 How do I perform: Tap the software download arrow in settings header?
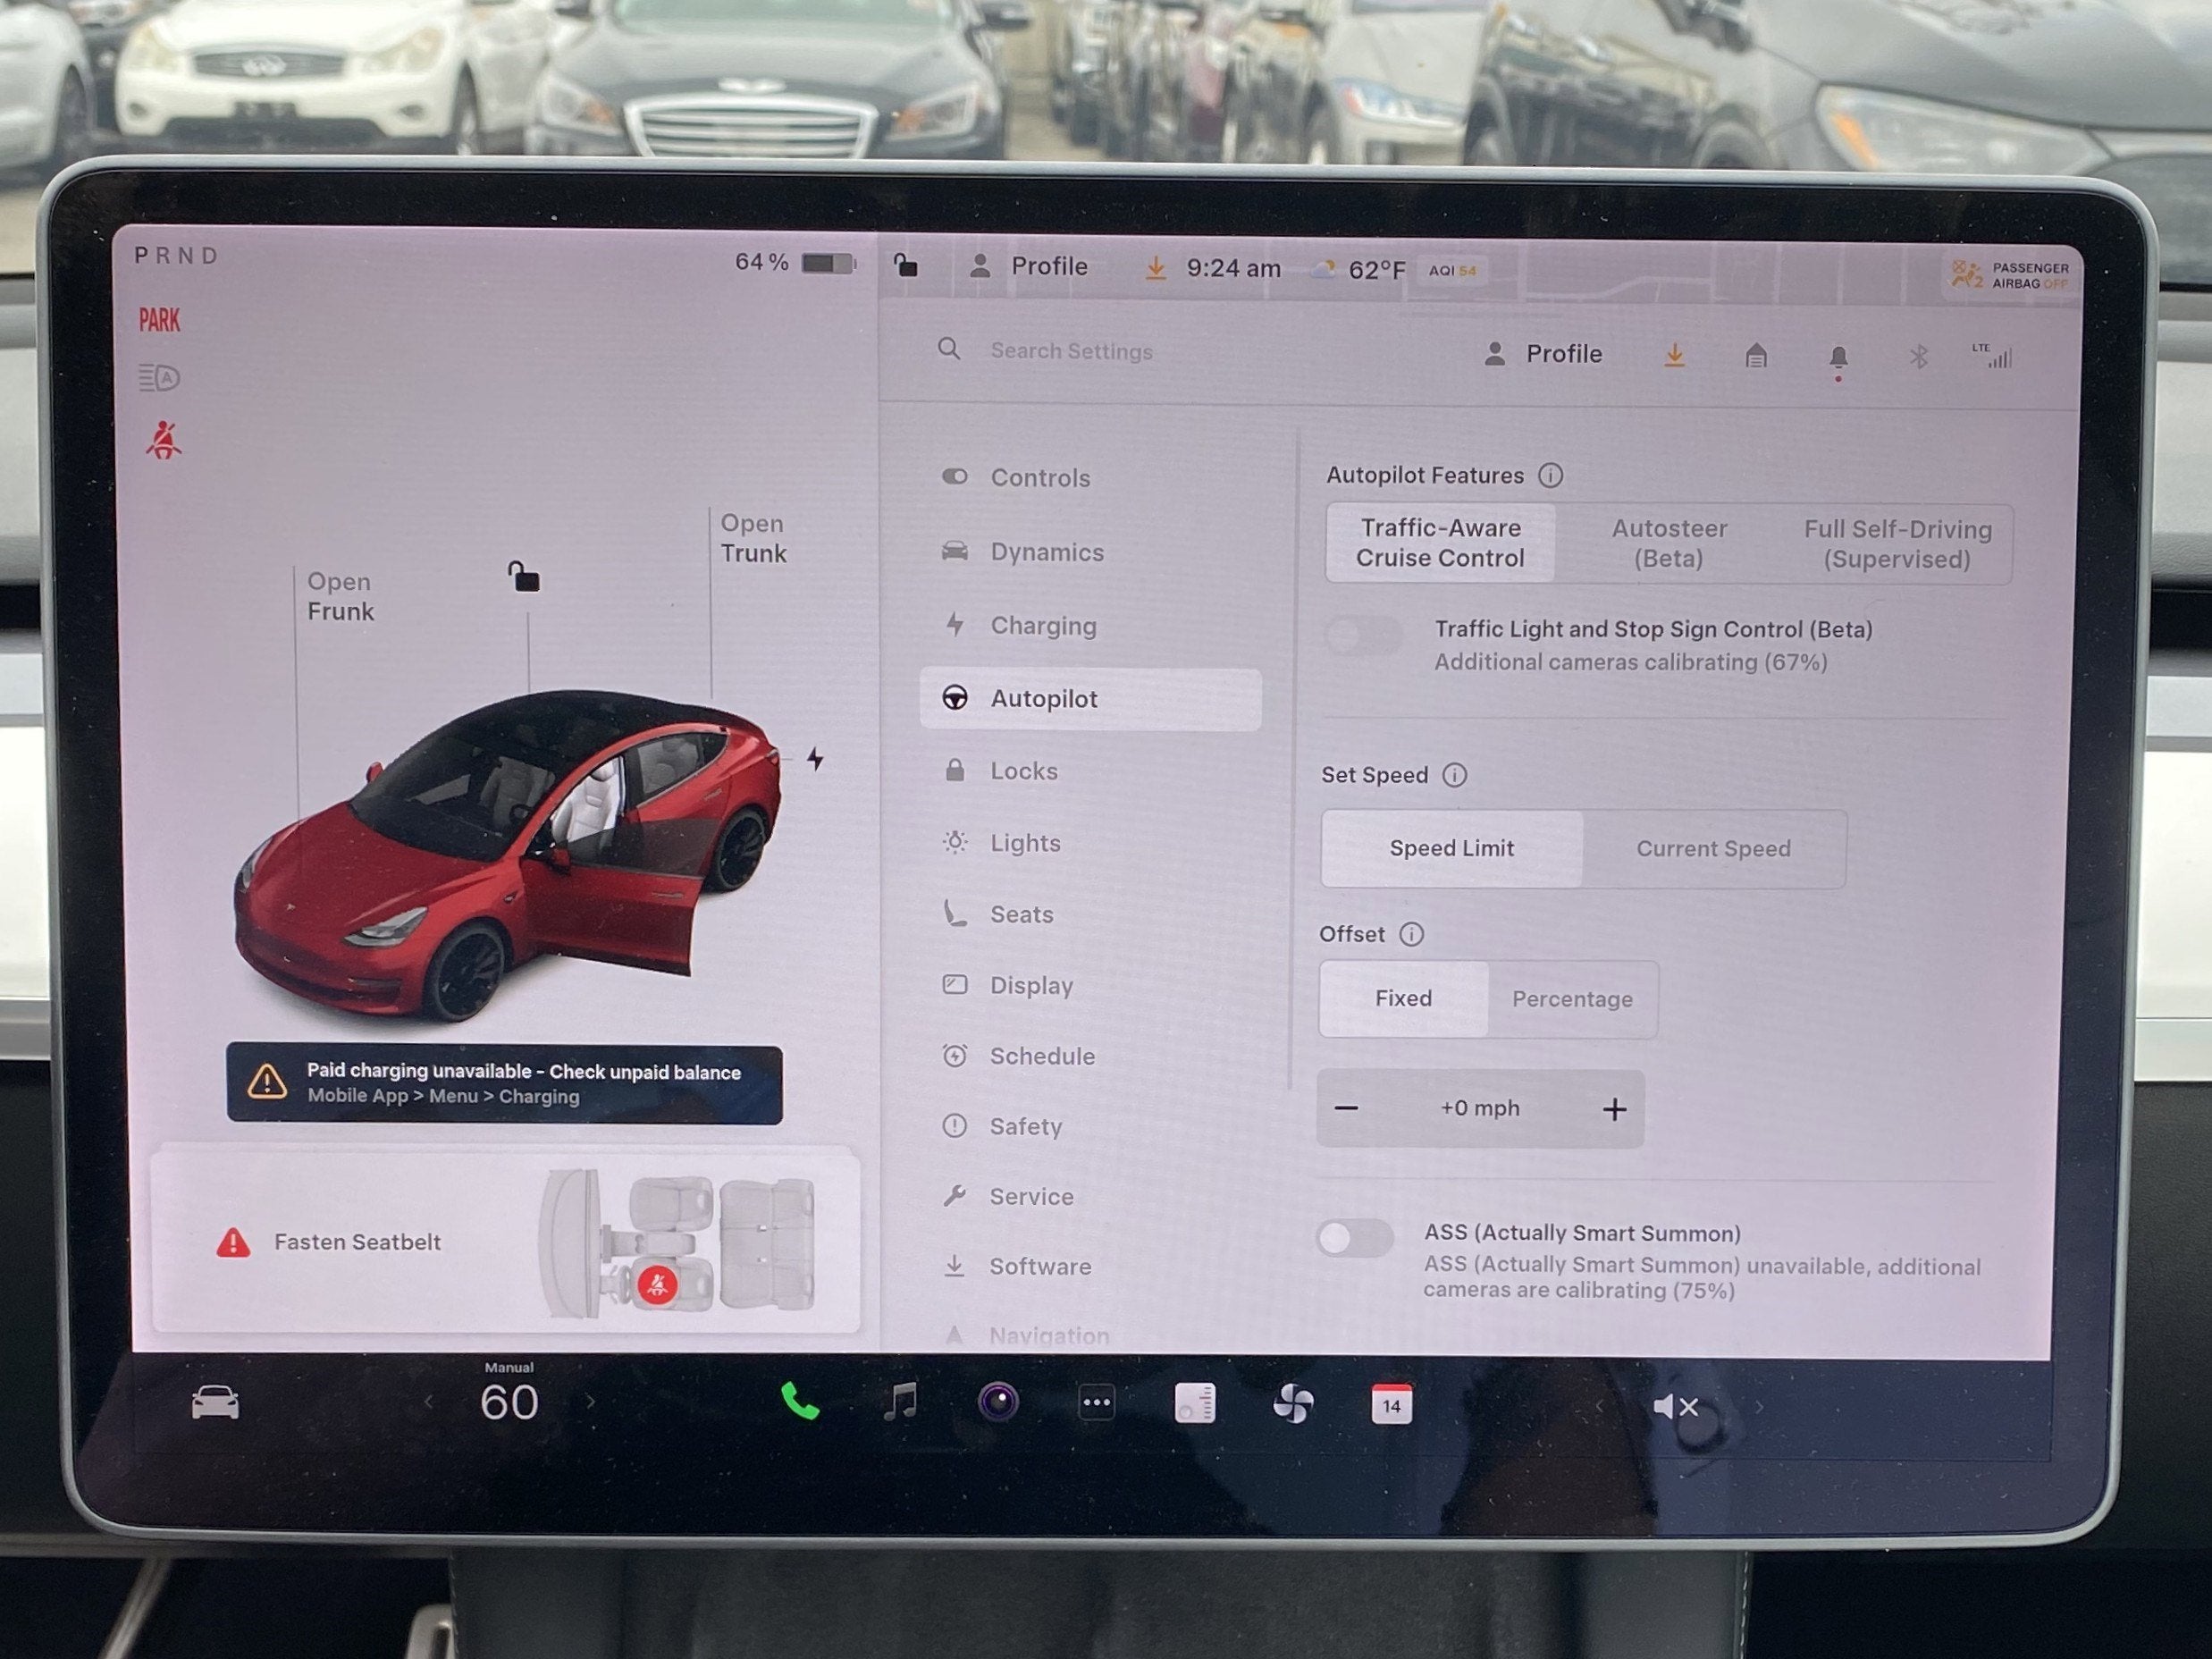pos(1674,355)
